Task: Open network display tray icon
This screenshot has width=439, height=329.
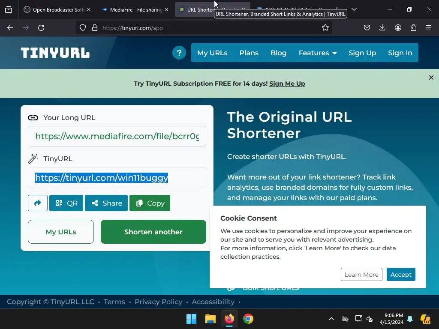Action: [358, 319]
